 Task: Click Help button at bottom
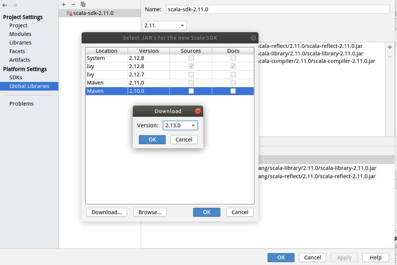click(x=375, y=258)
